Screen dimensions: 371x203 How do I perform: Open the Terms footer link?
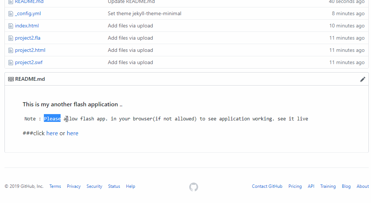(55, 186)
